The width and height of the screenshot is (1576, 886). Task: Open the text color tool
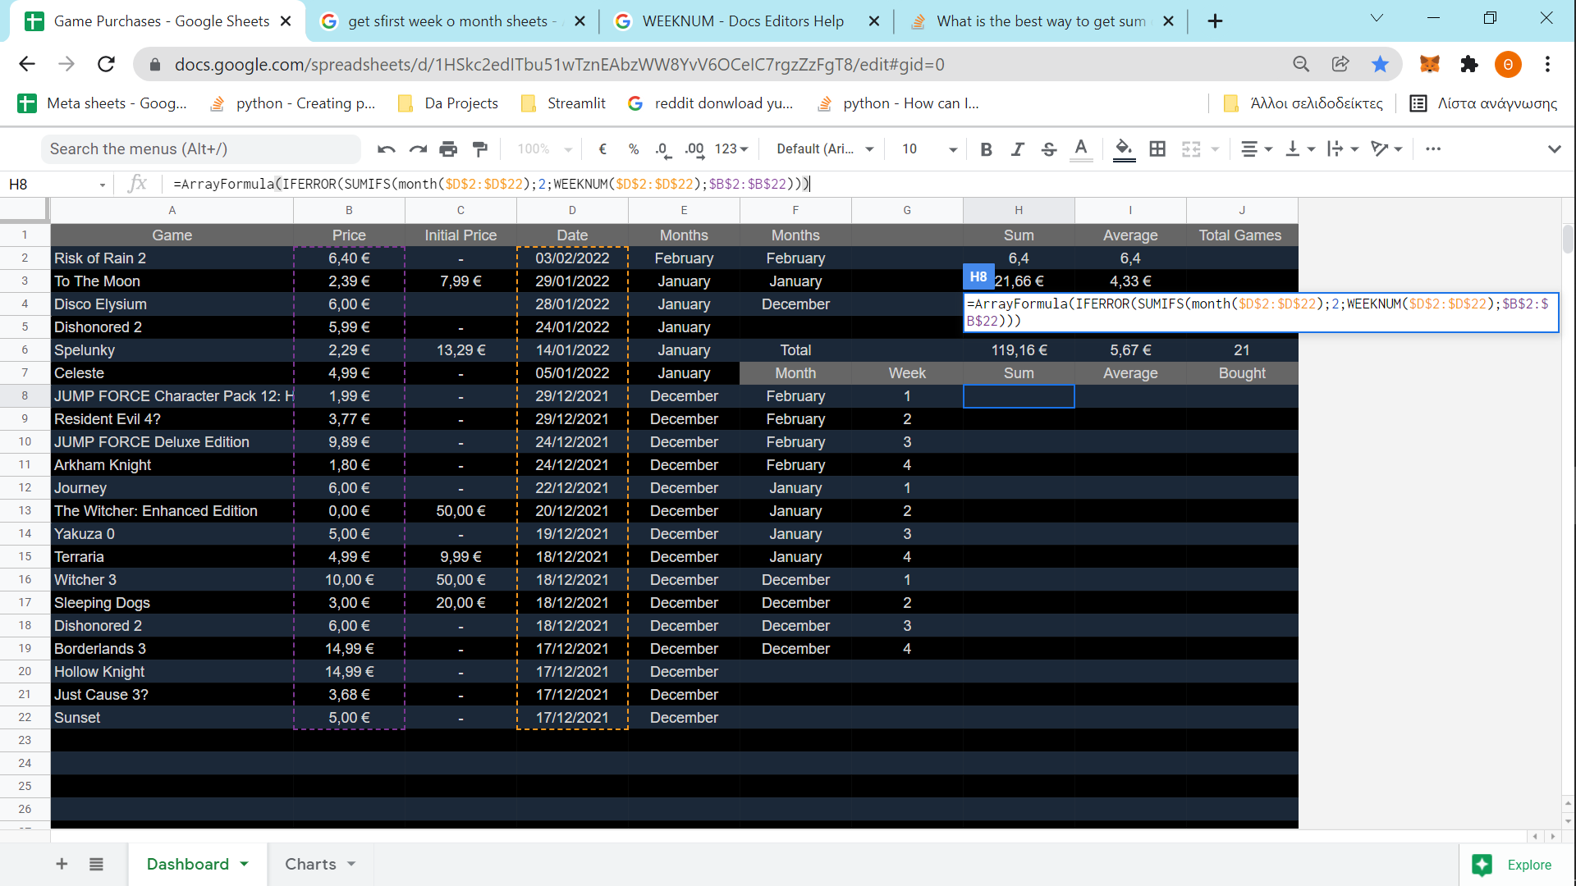(x=1081, y=149)
